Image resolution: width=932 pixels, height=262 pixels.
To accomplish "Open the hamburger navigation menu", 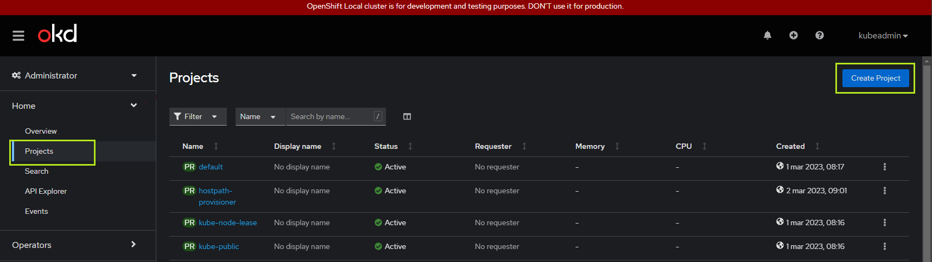I will tap(18, 36).
